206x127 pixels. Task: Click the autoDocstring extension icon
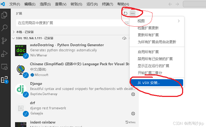21,50
